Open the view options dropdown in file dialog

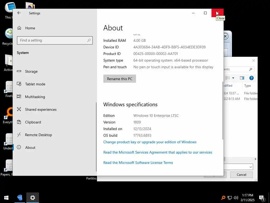pyautogui.click(x=233, y=78)
